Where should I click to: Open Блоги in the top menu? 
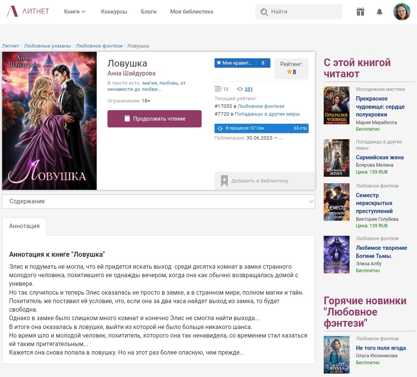pyautogui.click(x=149, y=12)
